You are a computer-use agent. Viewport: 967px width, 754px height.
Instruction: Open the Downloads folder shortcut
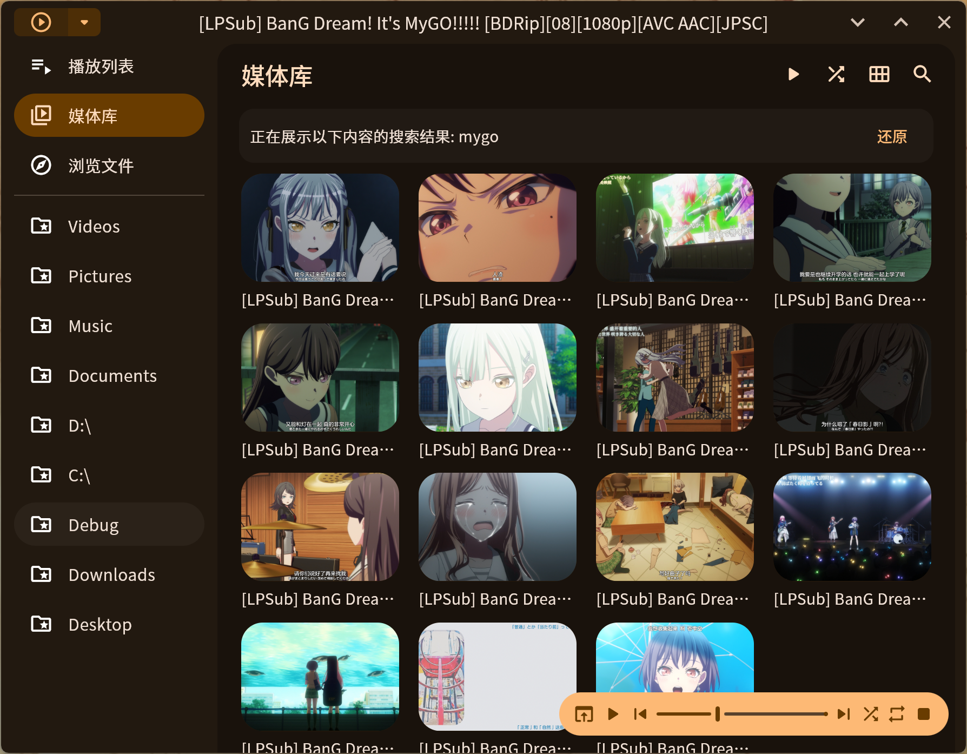coord(109,574)
